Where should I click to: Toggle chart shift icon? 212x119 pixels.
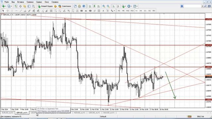point(118,6)
